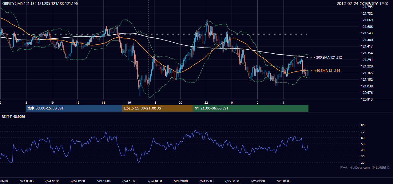Click RSI scale level 20
The height and width of the screenshot is (184, 393).
[x=363, y=163]
